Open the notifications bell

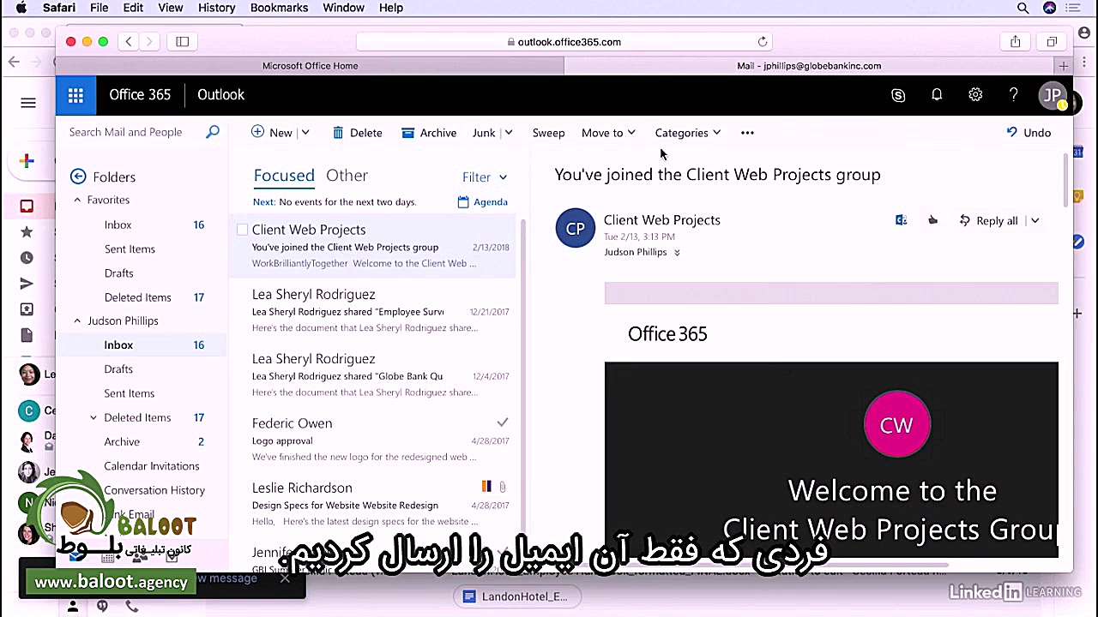(937, 95)
